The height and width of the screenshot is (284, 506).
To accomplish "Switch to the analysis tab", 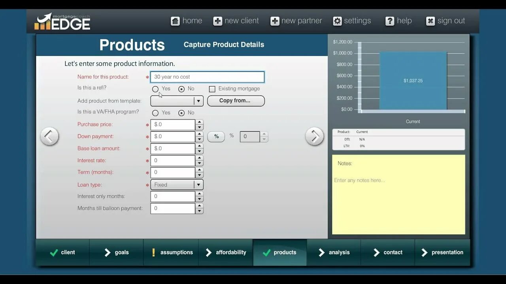I will pyautogui.click(x=334, y=252).
